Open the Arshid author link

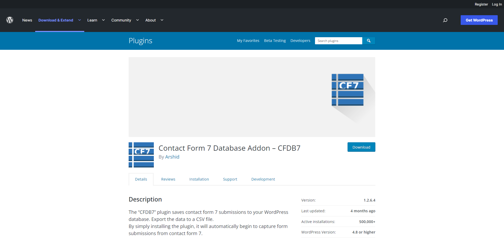click(172, 157)
